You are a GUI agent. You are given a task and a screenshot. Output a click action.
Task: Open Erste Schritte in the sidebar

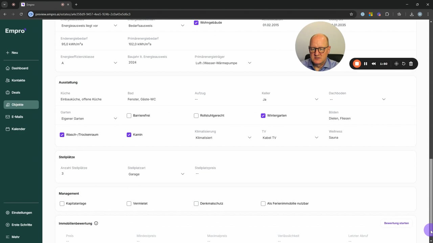(21, 225)
